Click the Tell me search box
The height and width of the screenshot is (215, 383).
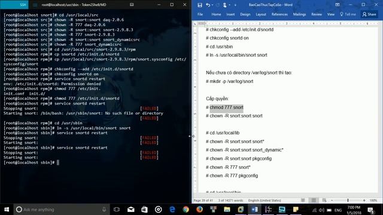click(348, 14)
